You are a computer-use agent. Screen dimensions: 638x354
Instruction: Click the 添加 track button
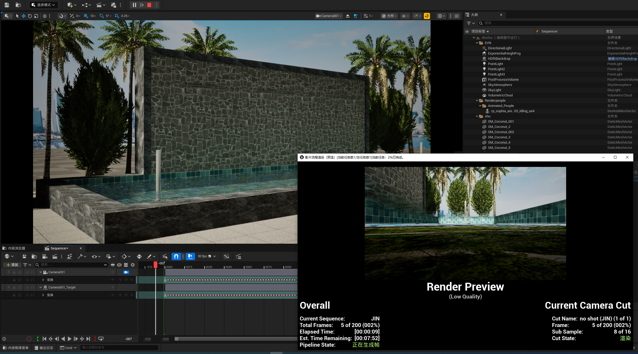(12, 265)
